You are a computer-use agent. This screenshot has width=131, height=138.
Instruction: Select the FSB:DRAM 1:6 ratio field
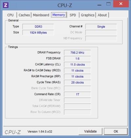[x=77, y=58]
